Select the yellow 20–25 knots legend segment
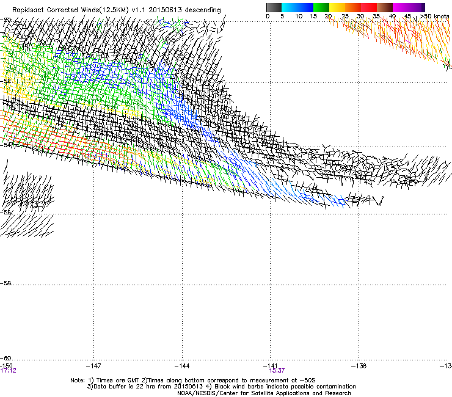Screen dimensions: 452x397 337,7
